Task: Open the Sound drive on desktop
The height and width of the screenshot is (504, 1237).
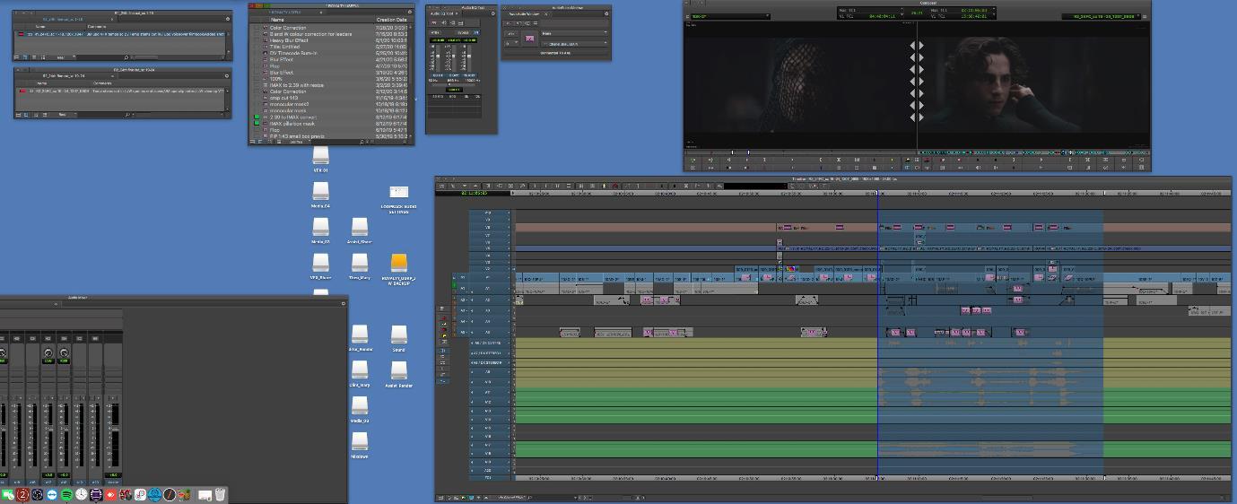Action: coord(399,334)
